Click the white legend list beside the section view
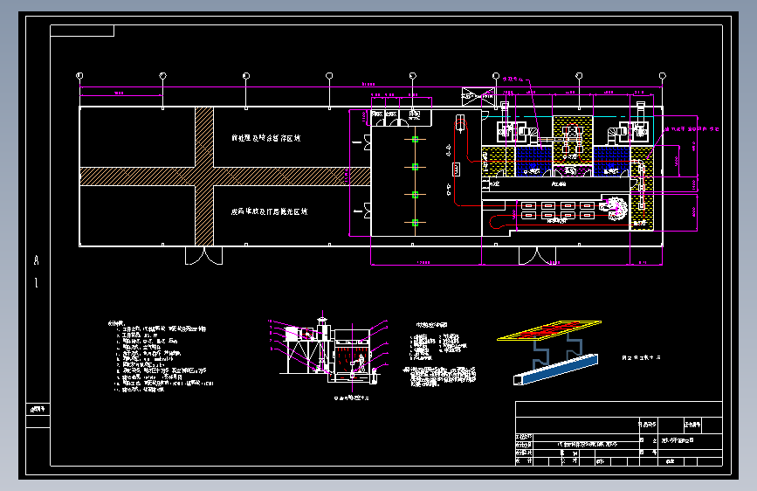Viewport: 757px width, 491px height. [438, 347]
